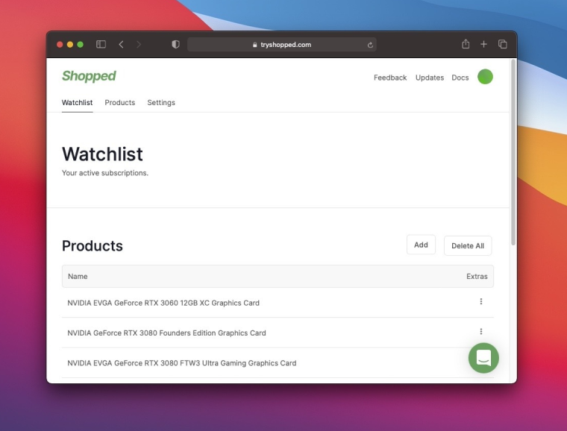Image resolution: width=567 pixels, height=431 pixels.
Task: Select EVGA RTX 3080 FTW3 Ultra Gaming row
Action: coord(278,362)
